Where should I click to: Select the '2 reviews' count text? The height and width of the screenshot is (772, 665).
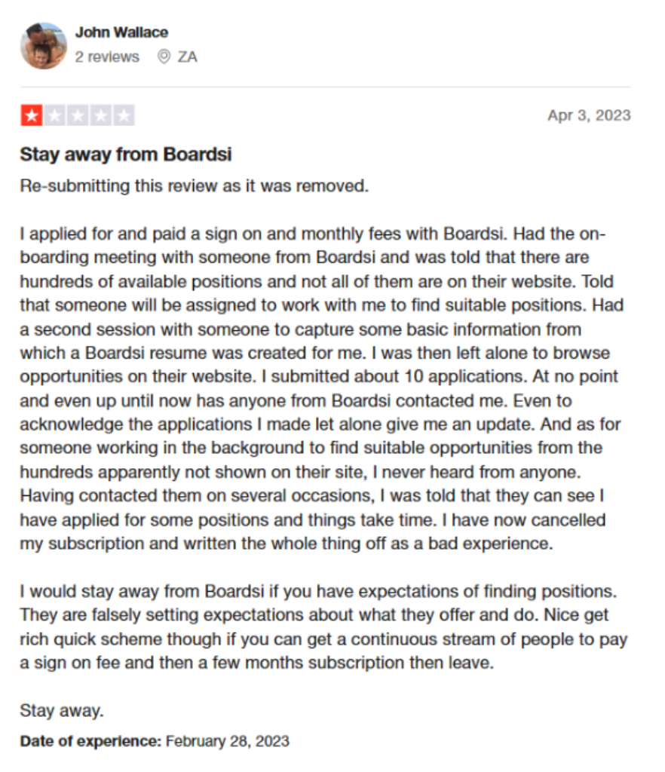tap(107, 57)
